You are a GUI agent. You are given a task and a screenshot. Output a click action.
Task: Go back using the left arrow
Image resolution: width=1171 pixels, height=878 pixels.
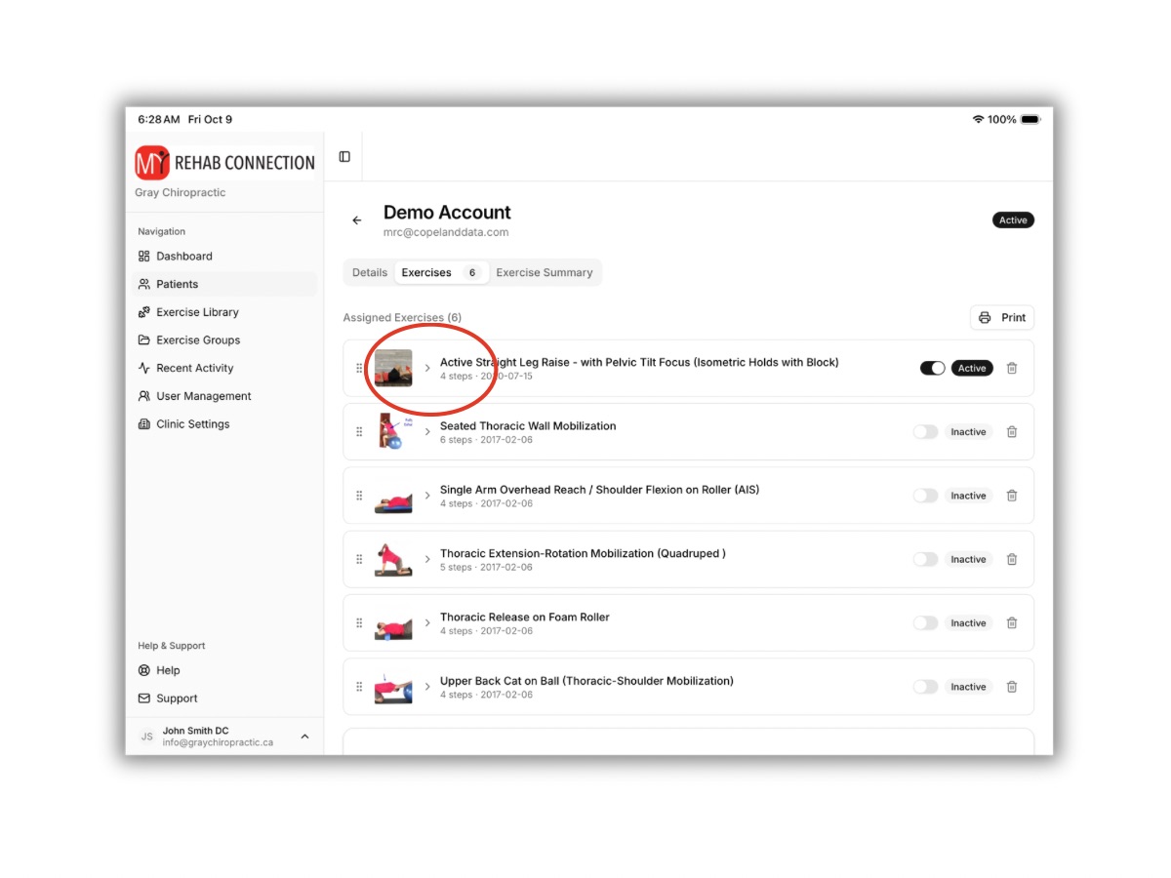[357, 220]
